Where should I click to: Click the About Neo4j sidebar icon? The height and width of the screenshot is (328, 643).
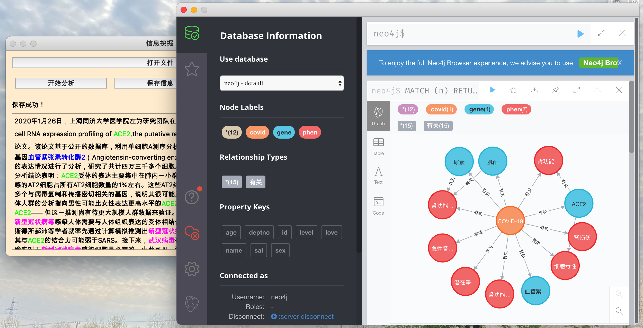pyautogui.click(x=192, y=304)
